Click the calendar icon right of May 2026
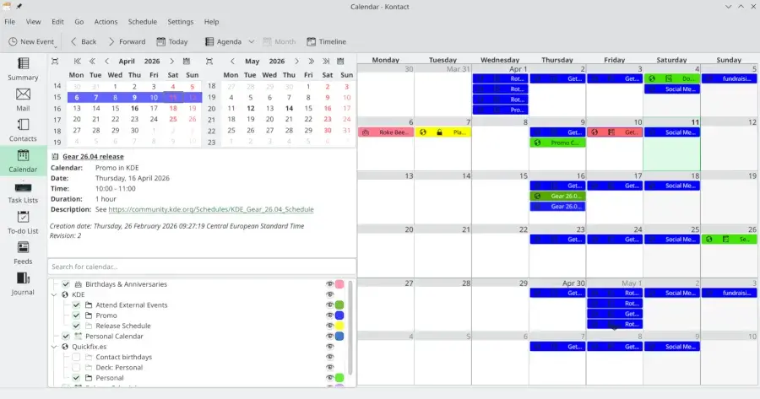The image size is (760, 399). tap(340, 61)
